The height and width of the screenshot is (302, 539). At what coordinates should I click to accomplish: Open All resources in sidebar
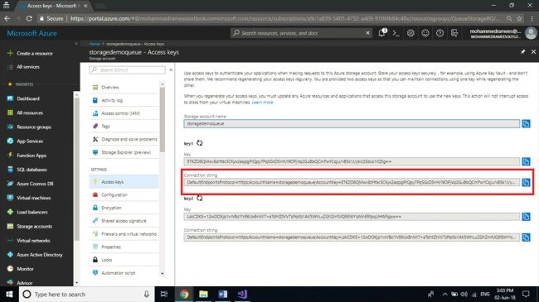(x=30, y=113)
